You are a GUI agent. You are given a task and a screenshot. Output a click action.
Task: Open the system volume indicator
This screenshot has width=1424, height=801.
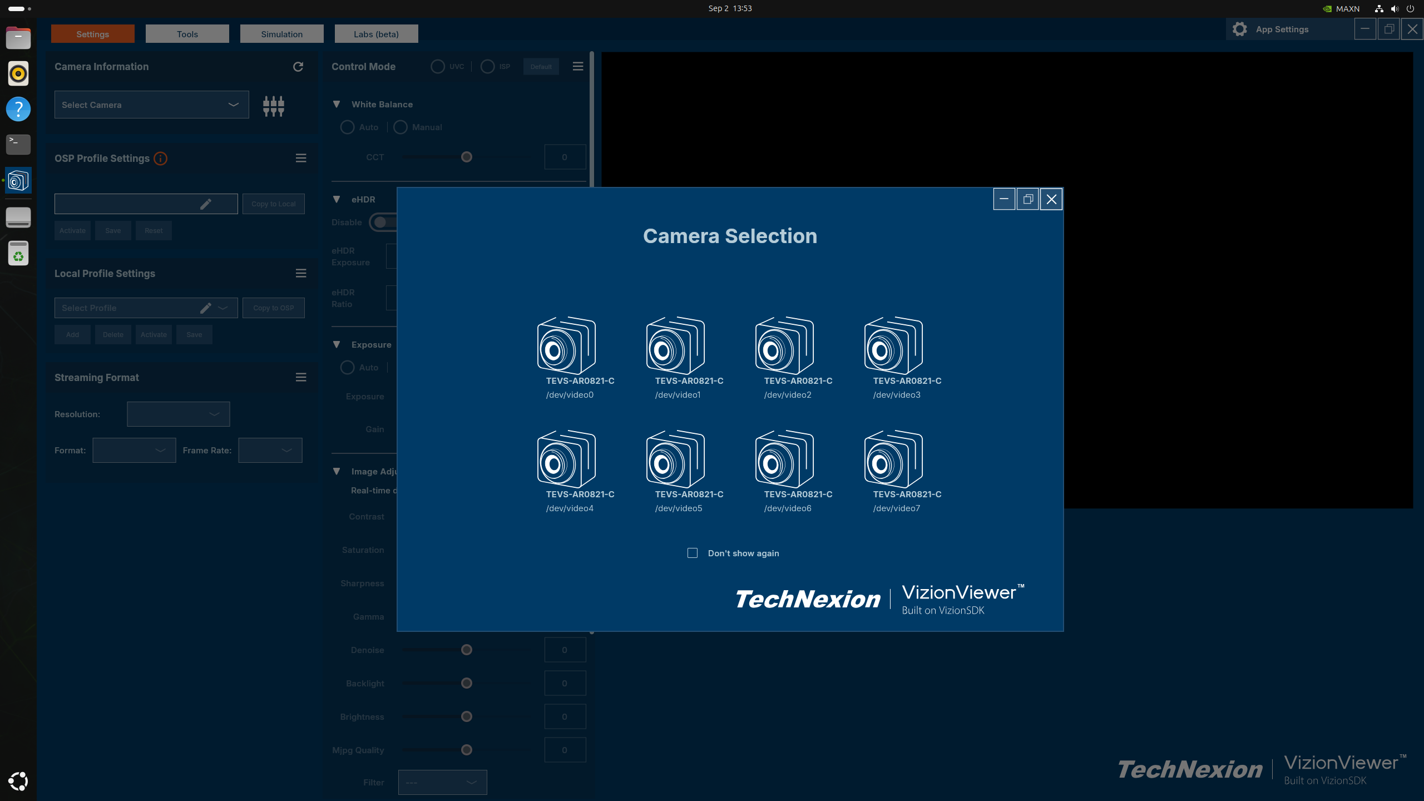click(x=1395, y=8)
